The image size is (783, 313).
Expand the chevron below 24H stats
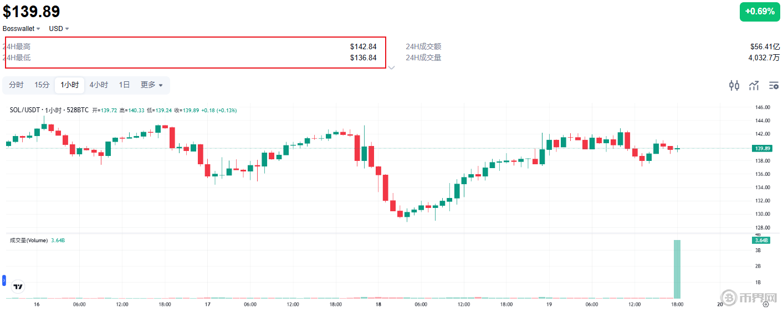(391, 68)
